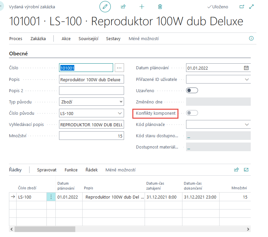Image resolution: width=268 pixels, height=237 pixels.
Task: Open calendar picker for Datum plánování
Action: pyautogui.click(x=246, y=68)
